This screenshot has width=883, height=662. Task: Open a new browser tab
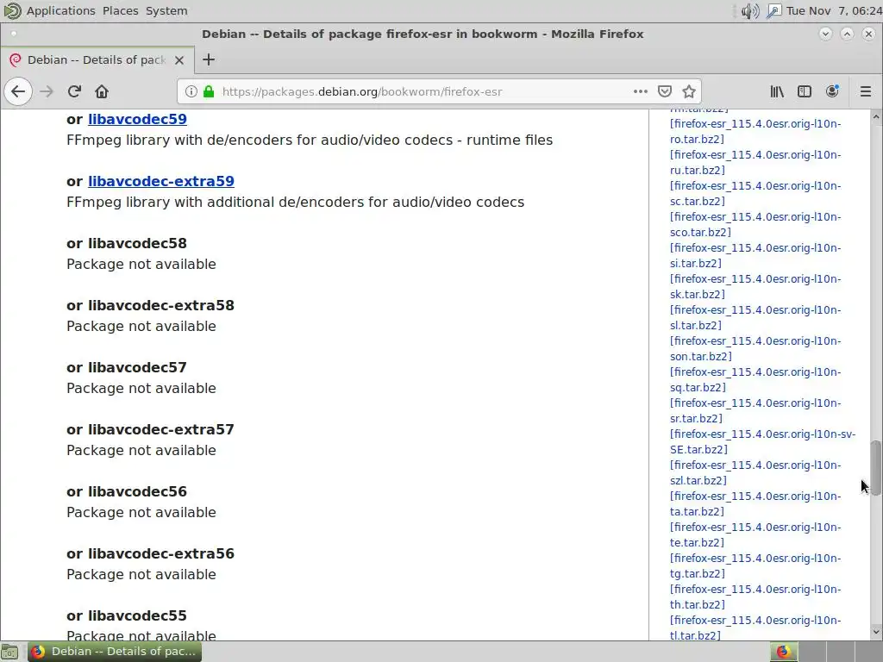(x=209, y=59)
